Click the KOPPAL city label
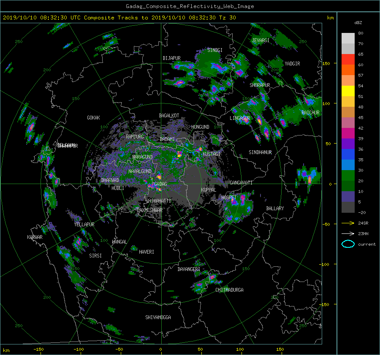Screen dimensions: 380x355 tap(209, 190)
